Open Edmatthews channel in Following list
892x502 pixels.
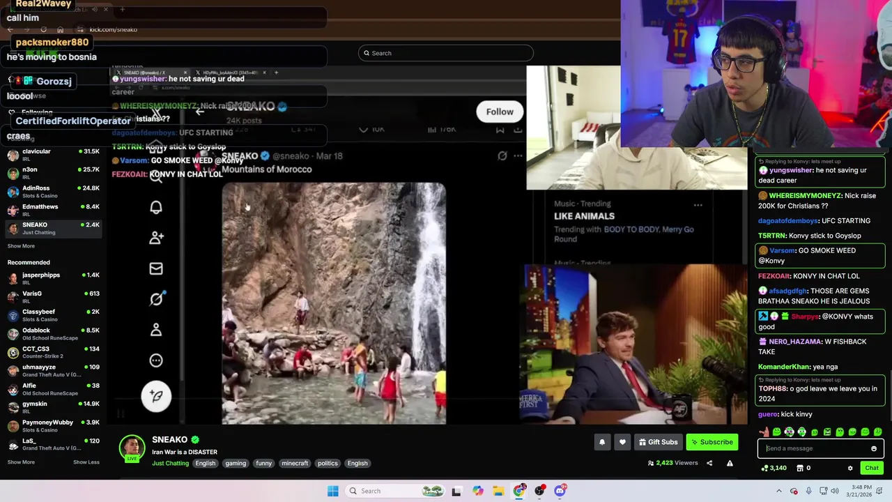pyautogui.click(x=54, y=209)
